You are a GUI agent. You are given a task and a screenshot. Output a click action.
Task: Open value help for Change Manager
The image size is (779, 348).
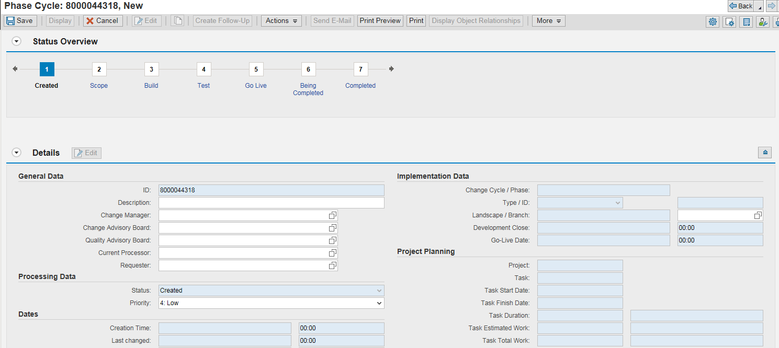tap(332, 215)
